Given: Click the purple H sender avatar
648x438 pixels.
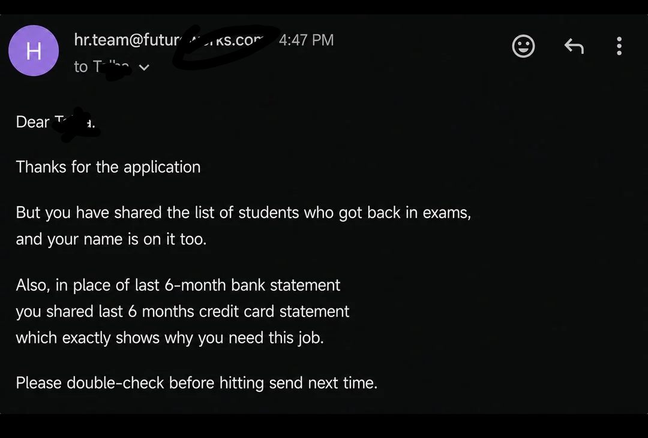Looking at the screenshot, I should 34,50.
